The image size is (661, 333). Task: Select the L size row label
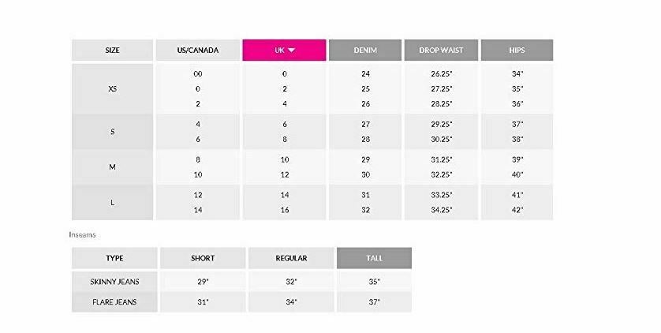112,202
